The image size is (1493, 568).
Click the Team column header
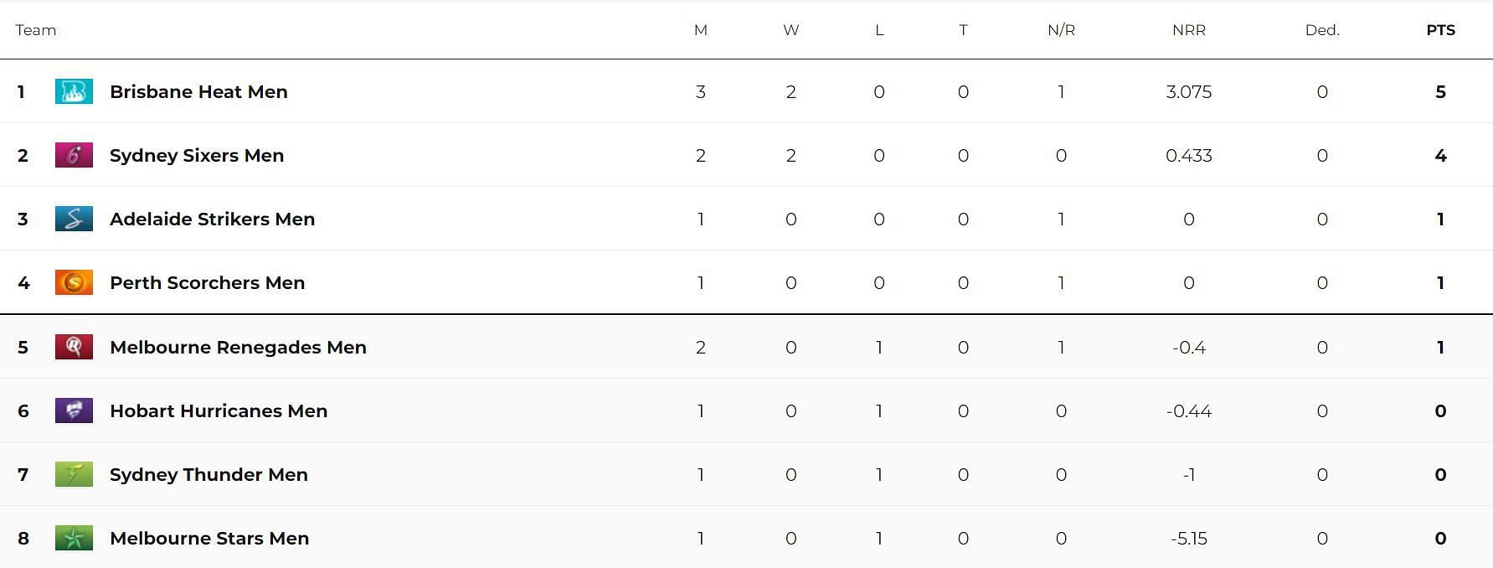pyautogui.click(x=36, y=30)
